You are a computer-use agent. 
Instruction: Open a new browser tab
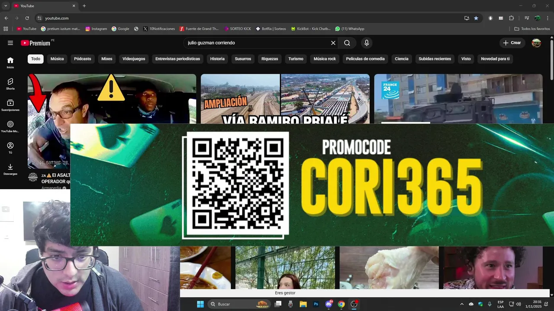(x=84, y=6)
